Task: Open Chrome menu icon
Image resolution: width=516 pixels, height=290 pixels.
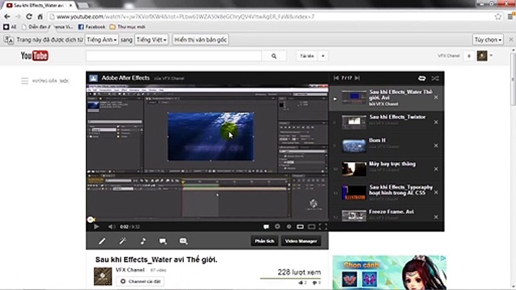Action: click(x=510, y=17)
